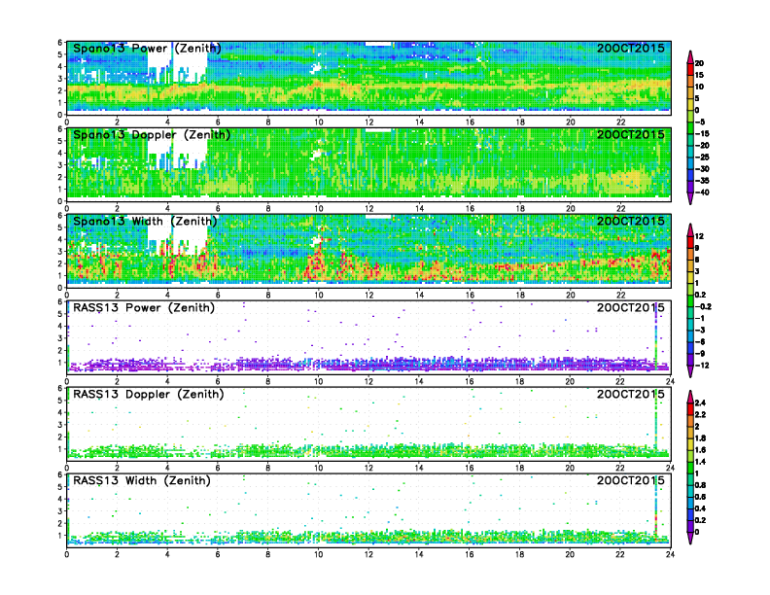
Task: Click the 20OCT2015 date in Spano13 Doppler panel
Action: (x=631, y=134)
